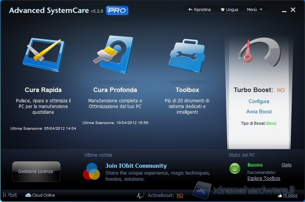Follow the Esplora Toolbox recommended link
Image resolution: width=305 pixels, height=202 pixels.
coord(264,178)
